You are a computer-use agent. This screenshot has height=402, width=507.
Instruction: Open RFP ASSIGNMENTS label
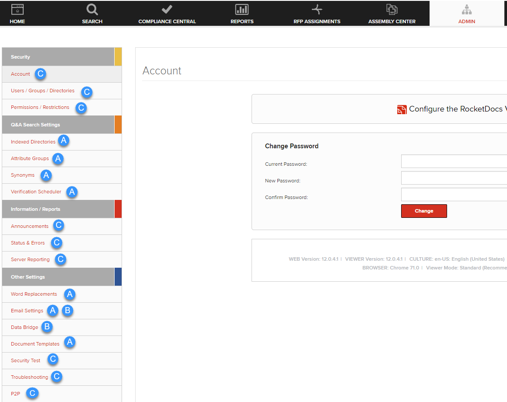317,21
